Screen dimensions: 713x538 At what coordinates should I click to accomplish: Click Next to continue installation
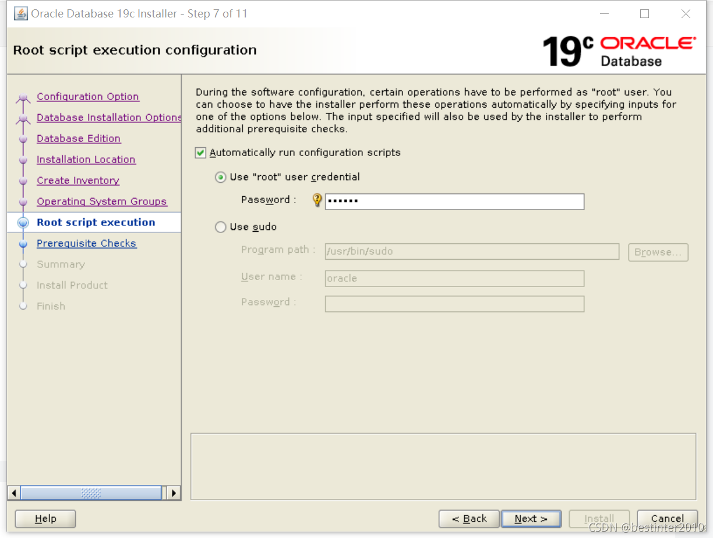[x=531, y=519]
